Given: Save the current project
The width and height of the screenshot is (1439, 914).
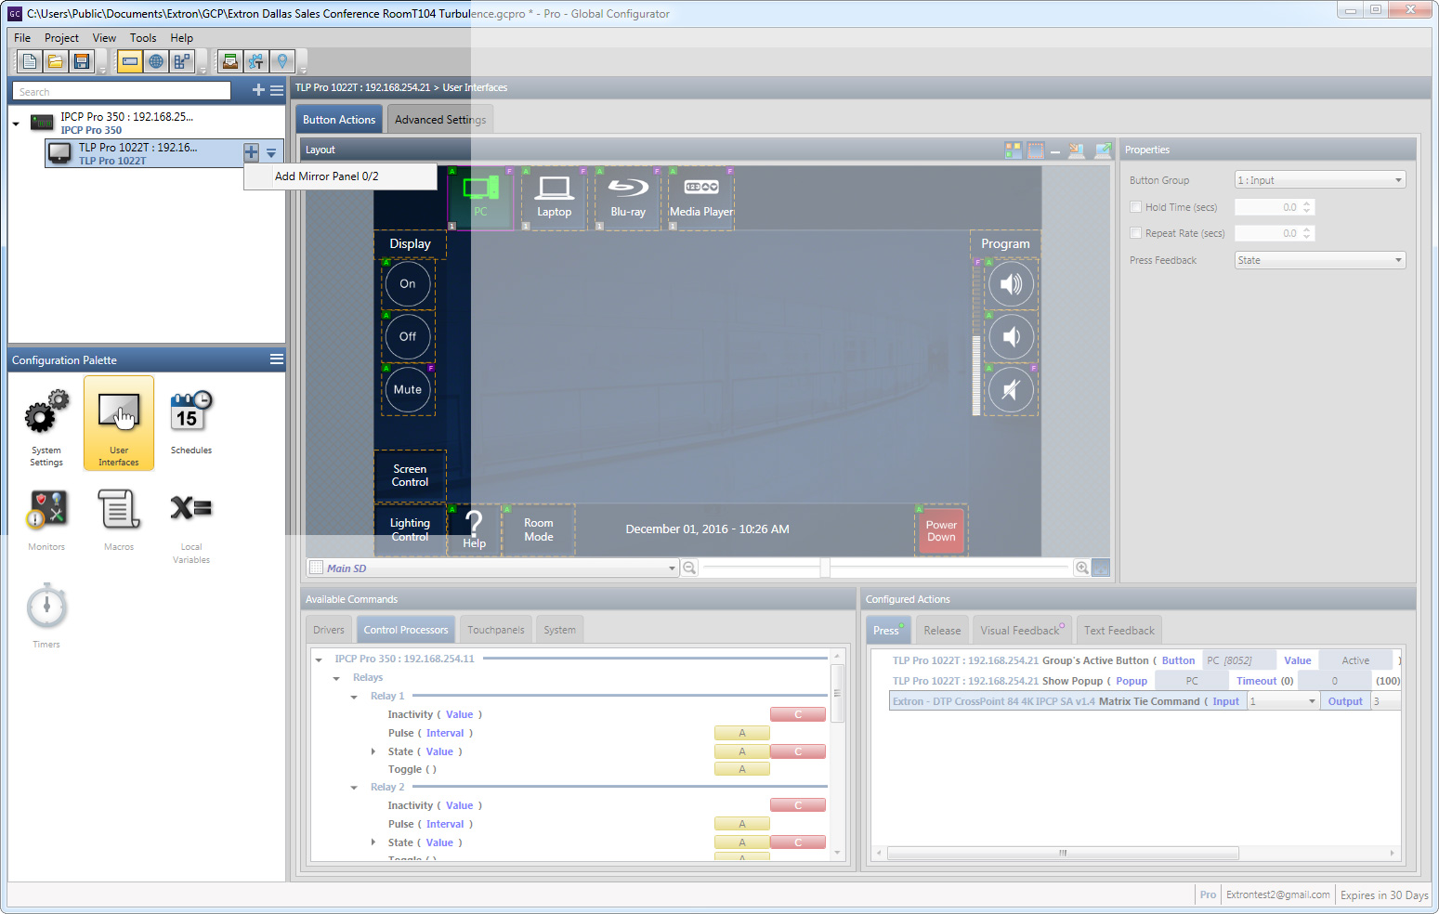Looking at the screenshot, I should tap(83, 60).
